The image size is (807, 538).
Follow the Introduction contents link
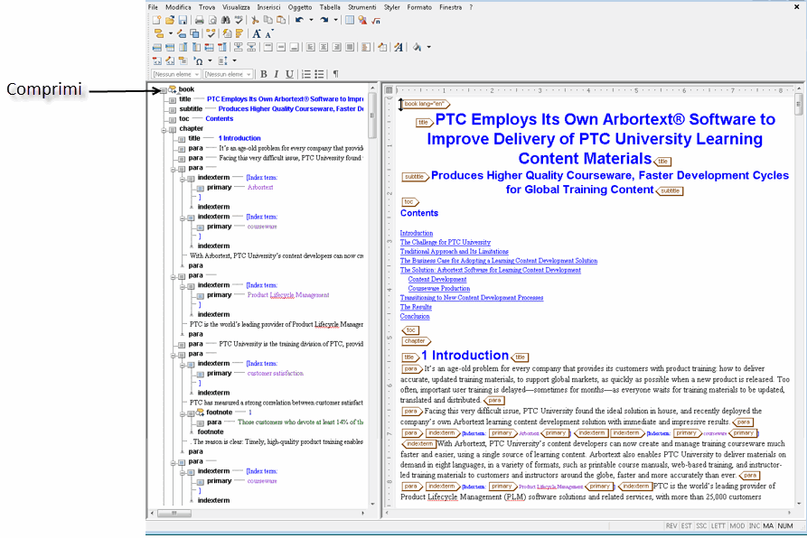pyautogui.click(x=417, y=233)
